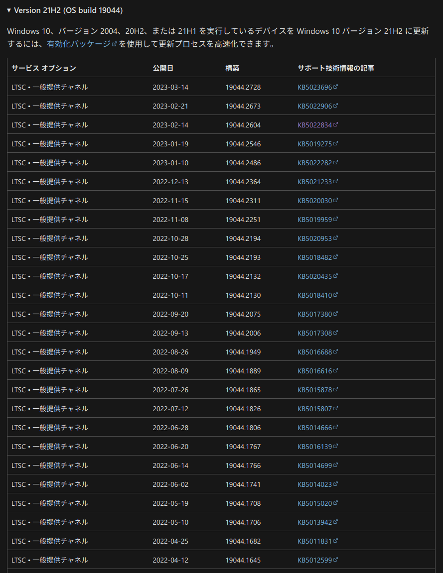Click the build number 19044.2728 cell
Screen dimensions: 443x573
243,87
